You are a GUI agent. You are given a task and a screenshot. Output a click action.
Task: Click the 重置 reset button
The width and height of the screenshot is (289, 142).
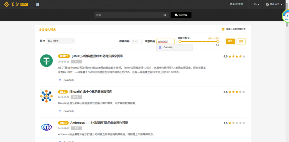pyautogui.click(x=241, y=41)
